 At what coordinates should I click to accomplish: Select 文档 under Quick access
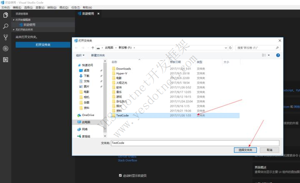tap(84, 81)
